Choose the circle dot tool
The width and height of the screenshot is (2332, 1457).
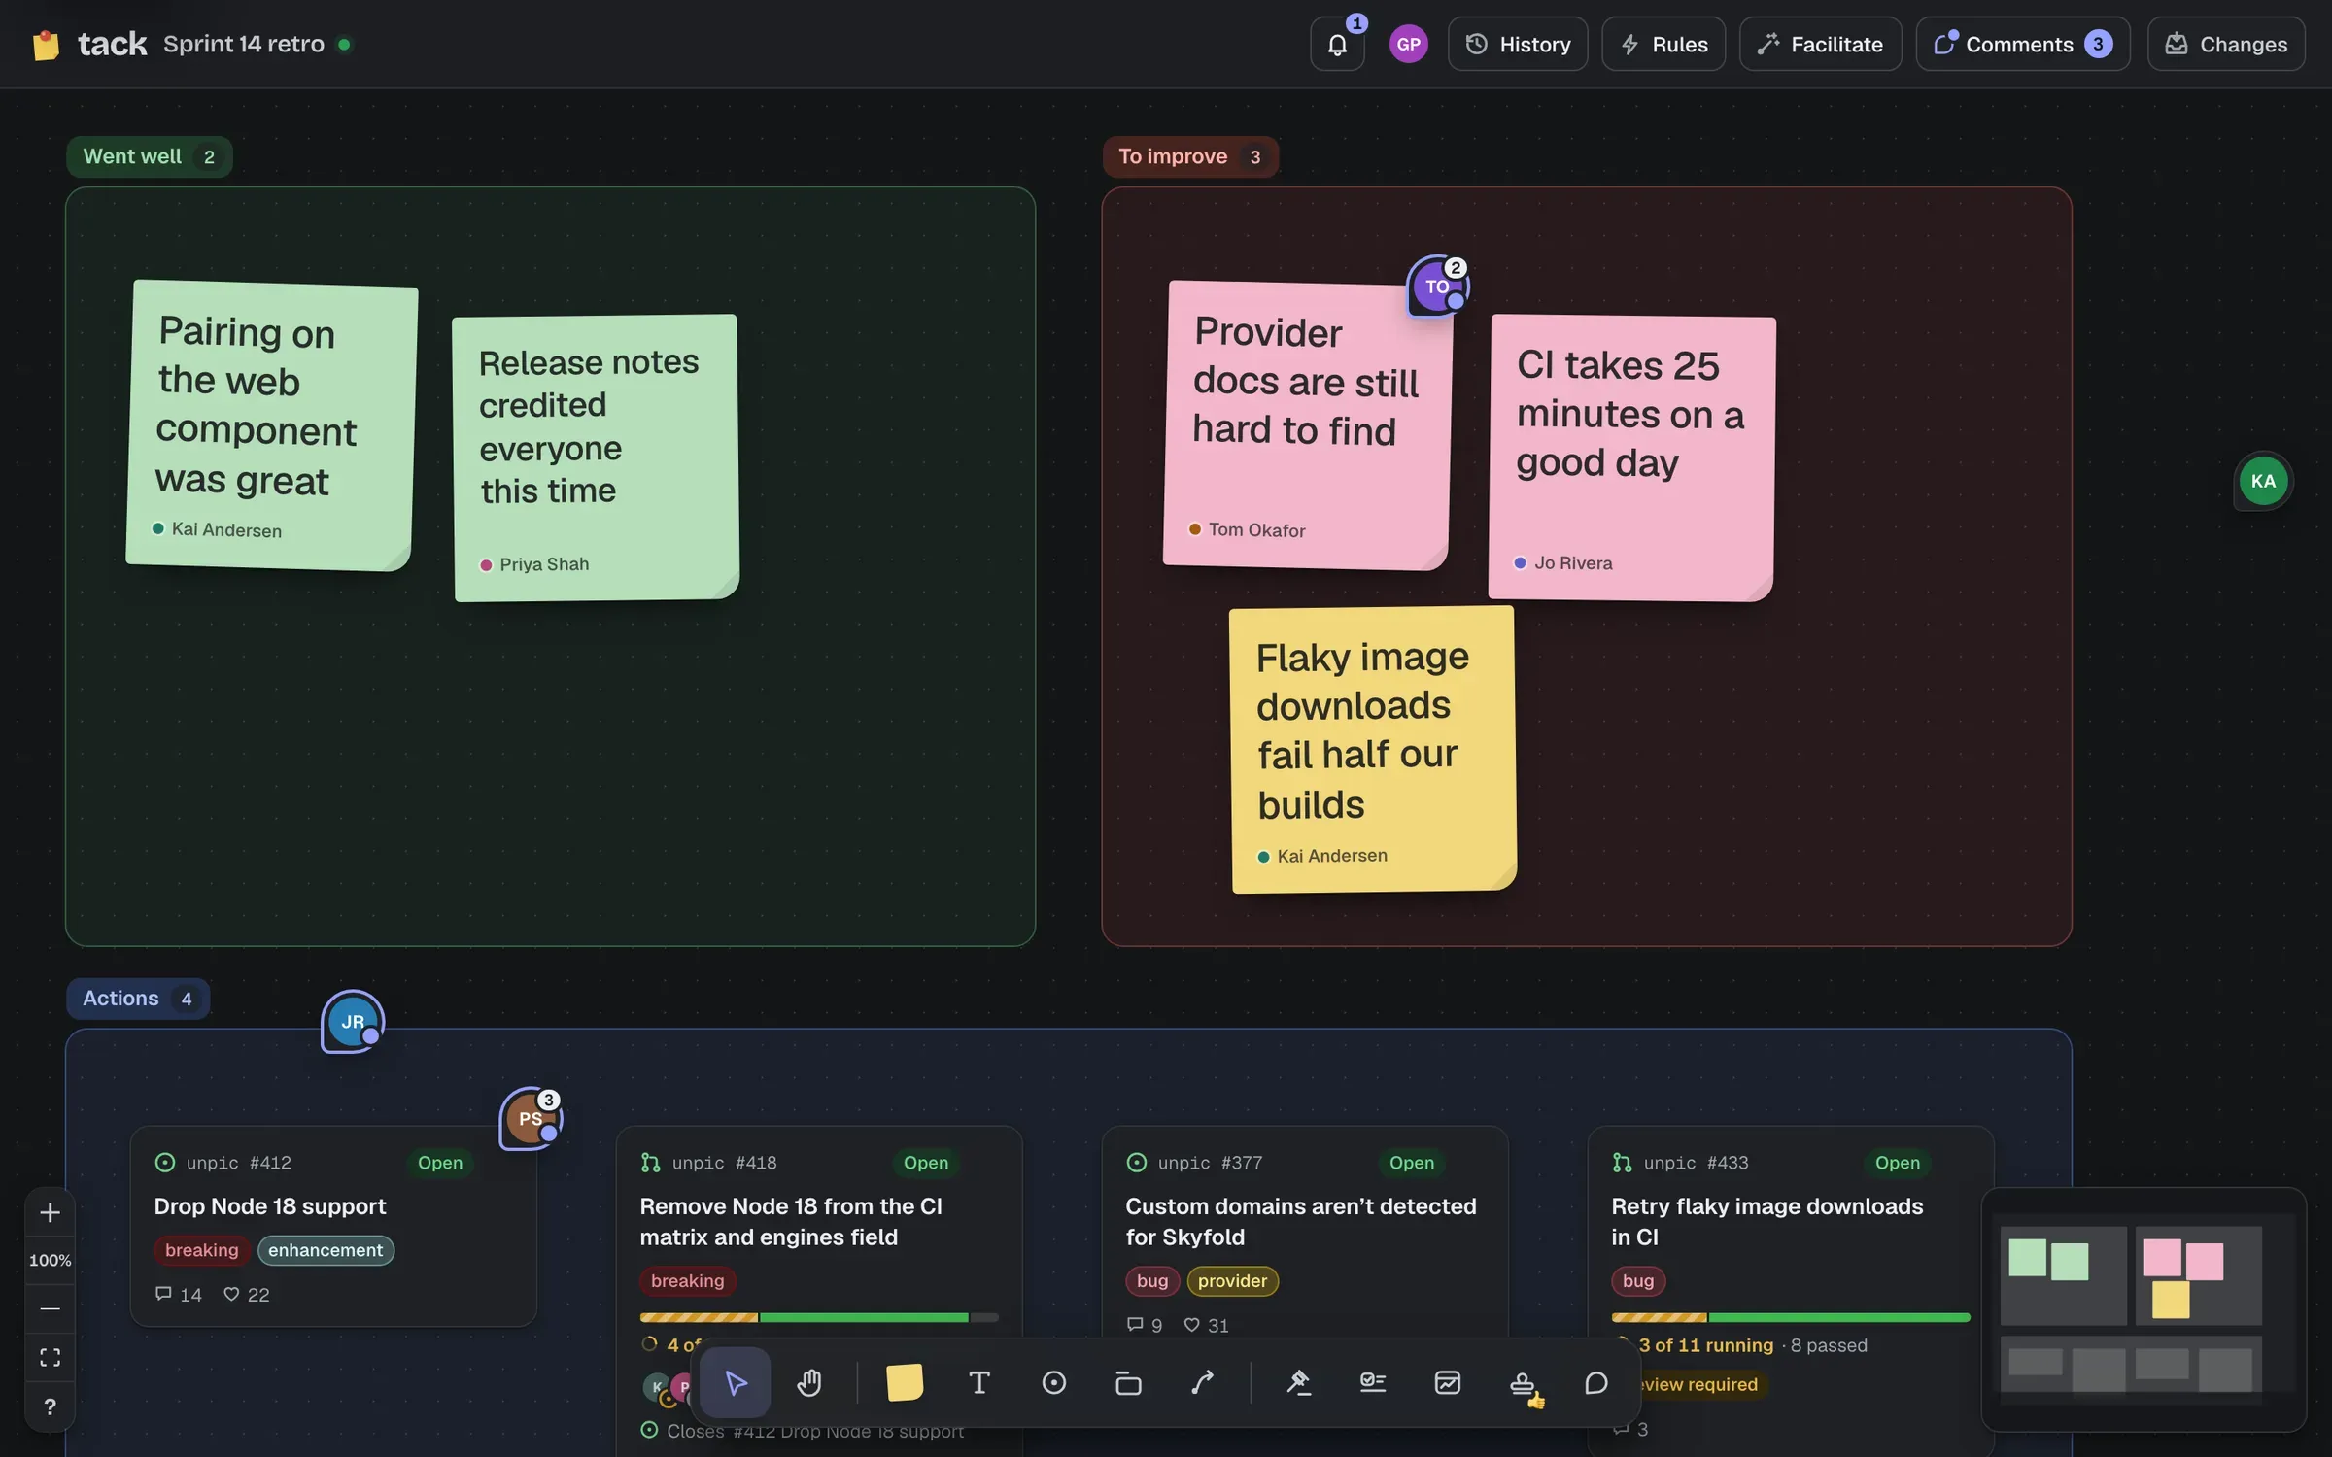(x=1054, y=1382)
